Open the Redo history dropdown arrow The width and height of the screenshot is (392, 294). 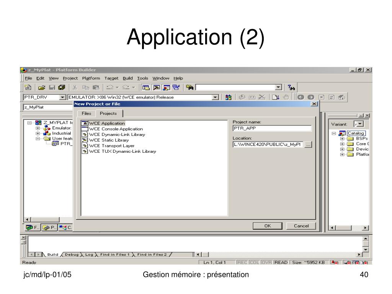pos(134,87)
